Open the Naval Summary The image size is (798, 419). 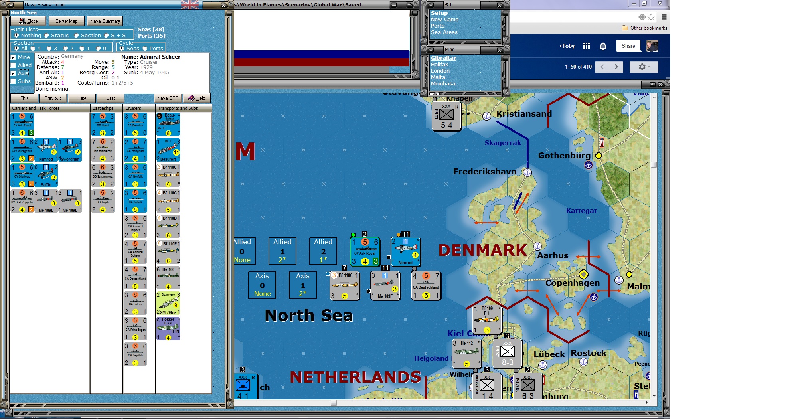click(105, 21)
